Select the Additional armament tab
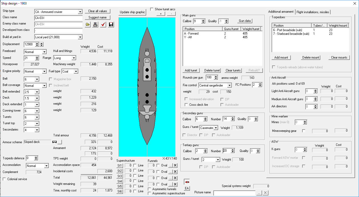 [x=281, y=12]
